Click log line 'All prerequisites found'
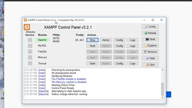Viewport: 192px width, 108px height. point(64,73)
